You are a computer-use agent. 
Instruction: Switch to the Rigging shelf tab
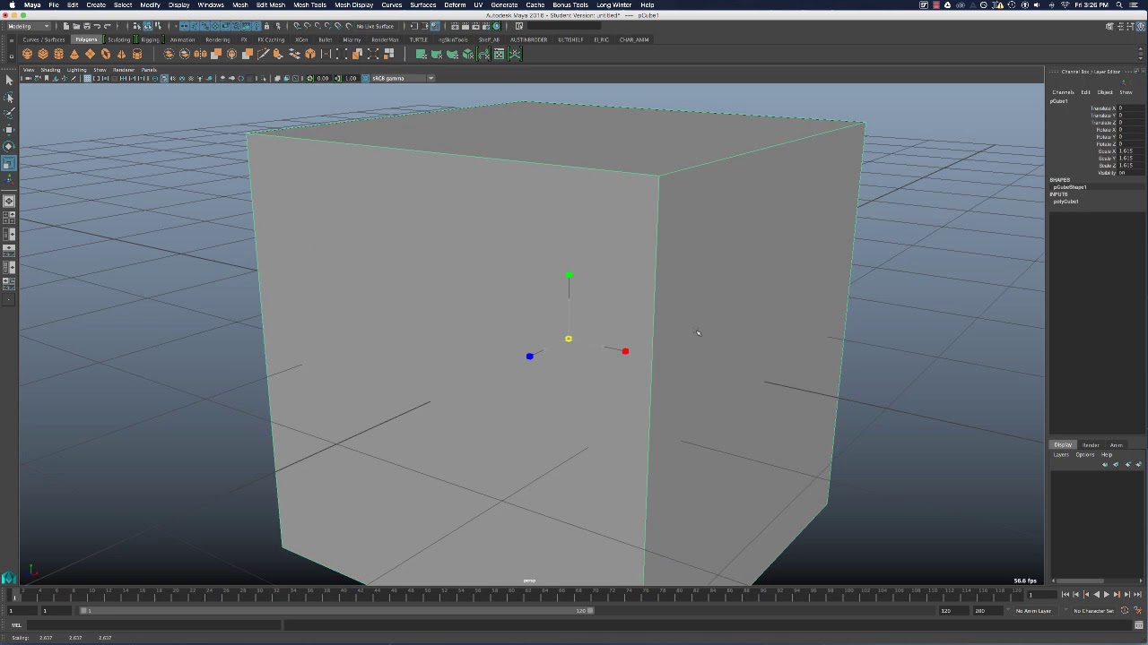pyautogui.click(x=150, y=39)
